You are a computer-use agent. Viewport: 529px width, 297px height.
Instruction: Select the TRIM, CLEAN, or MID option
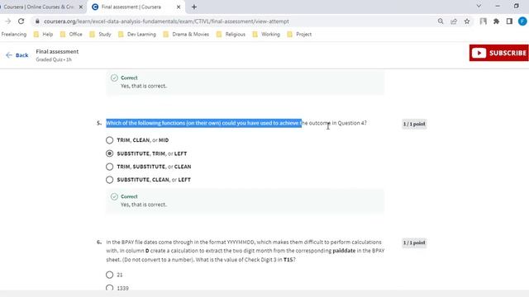pyautogui.click(x=109, y=140)
